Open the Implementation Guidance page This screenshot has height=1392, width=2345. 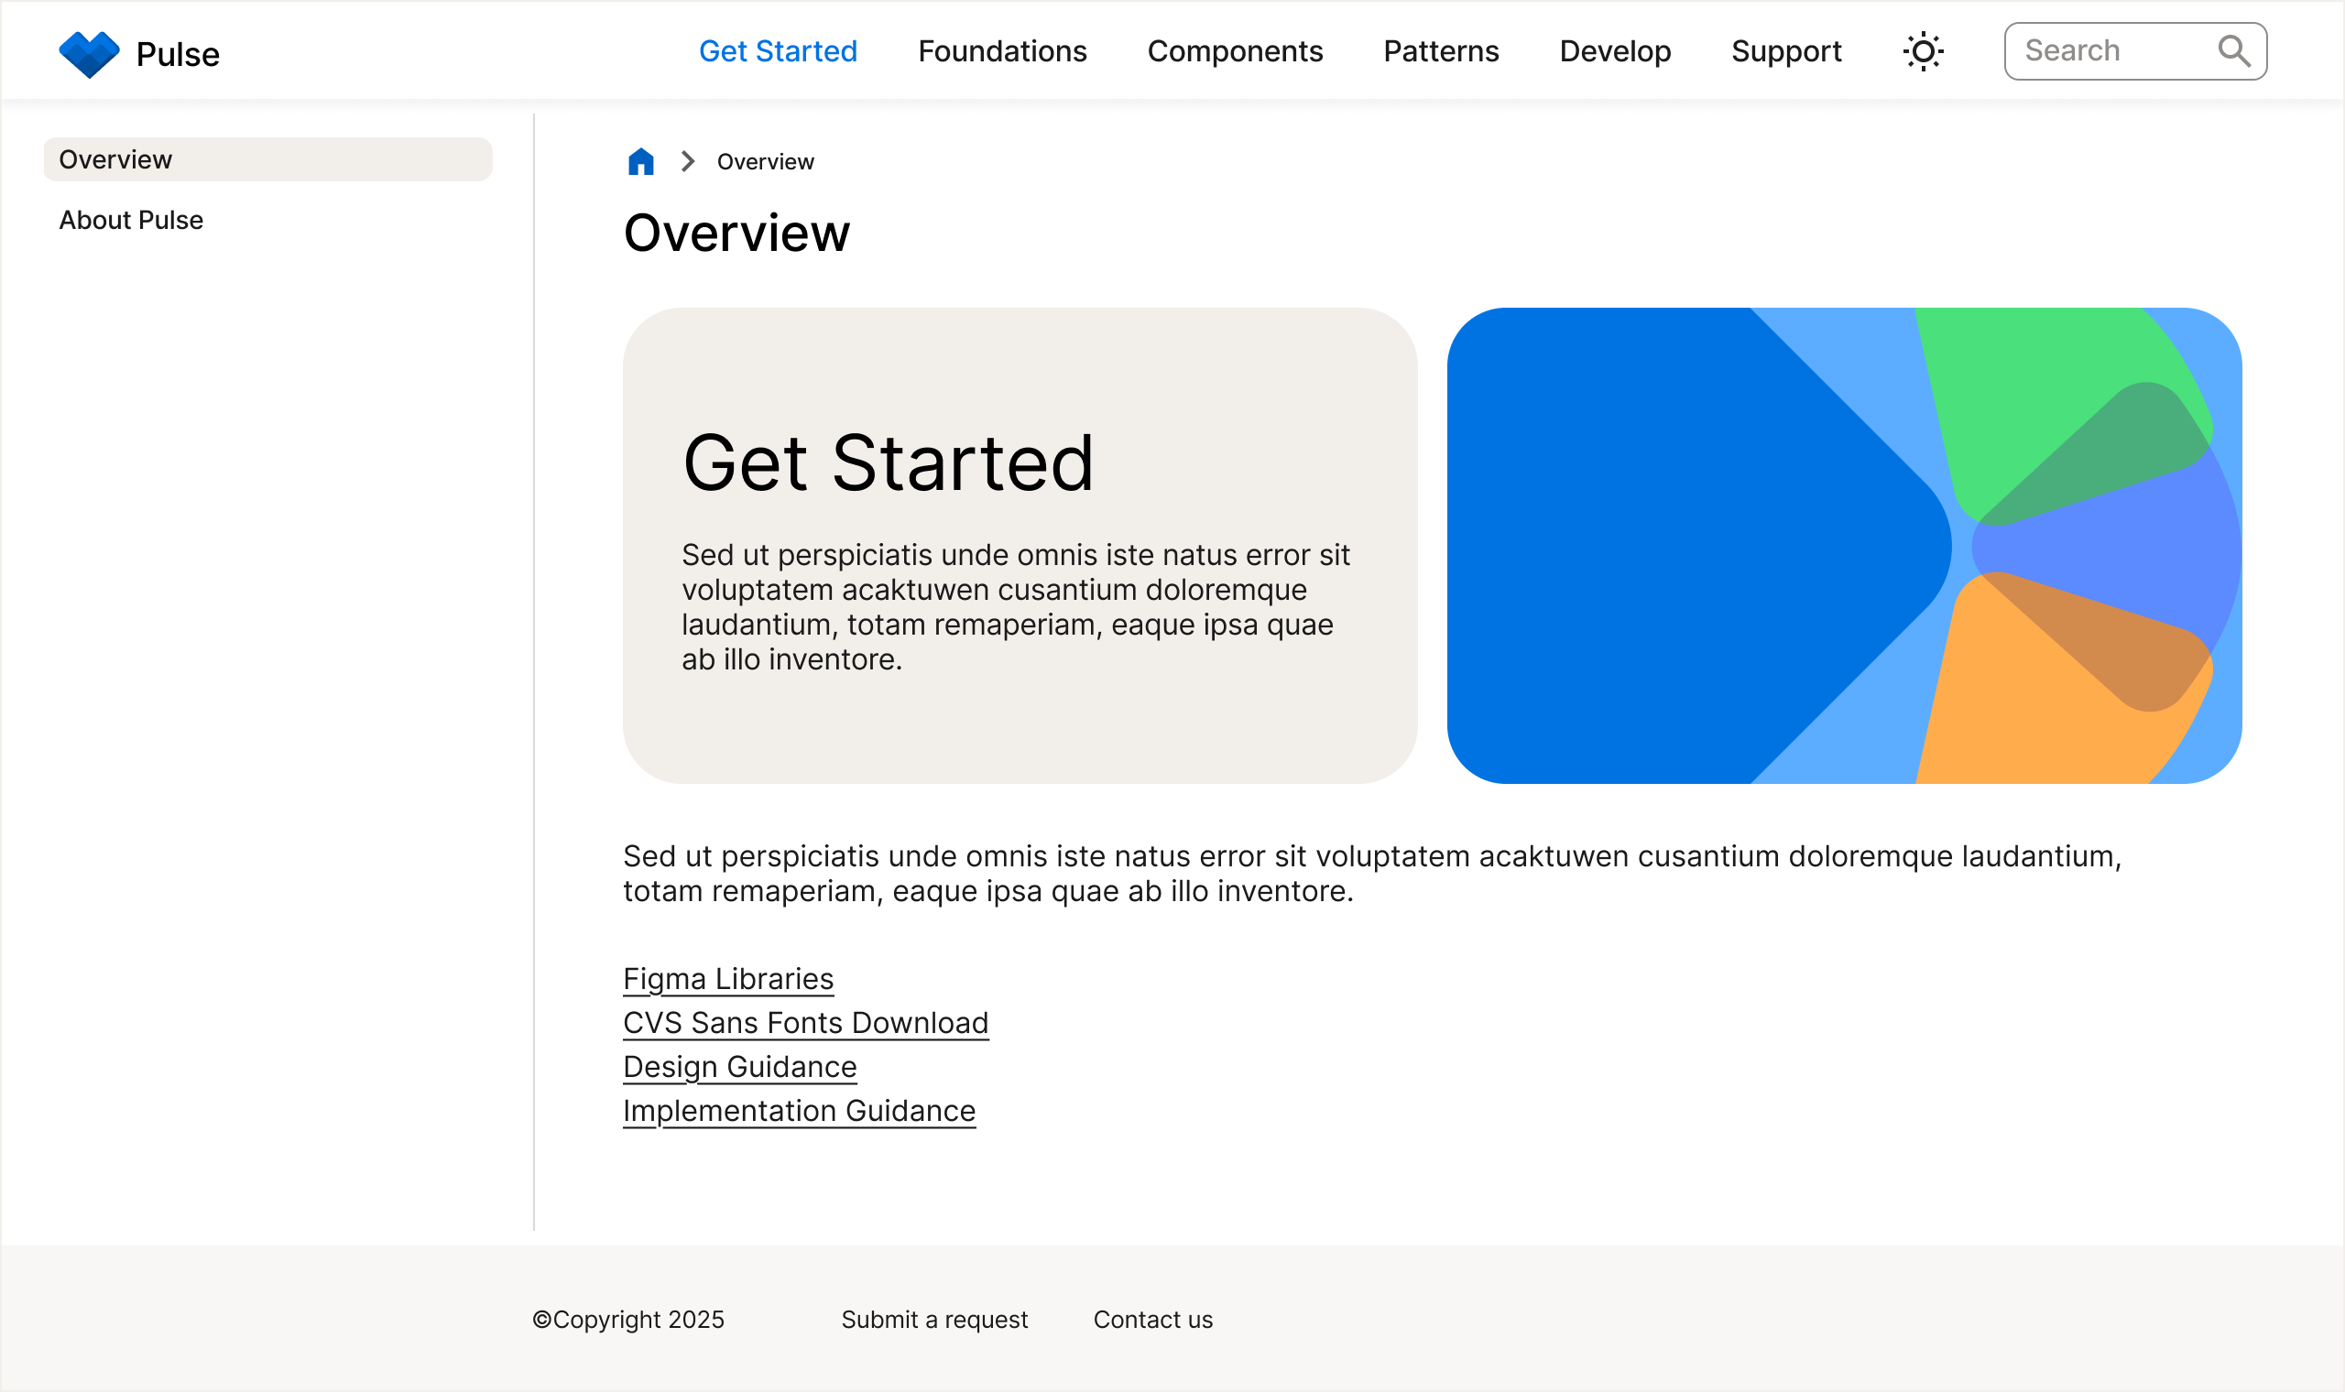(x=799, y=1111)
